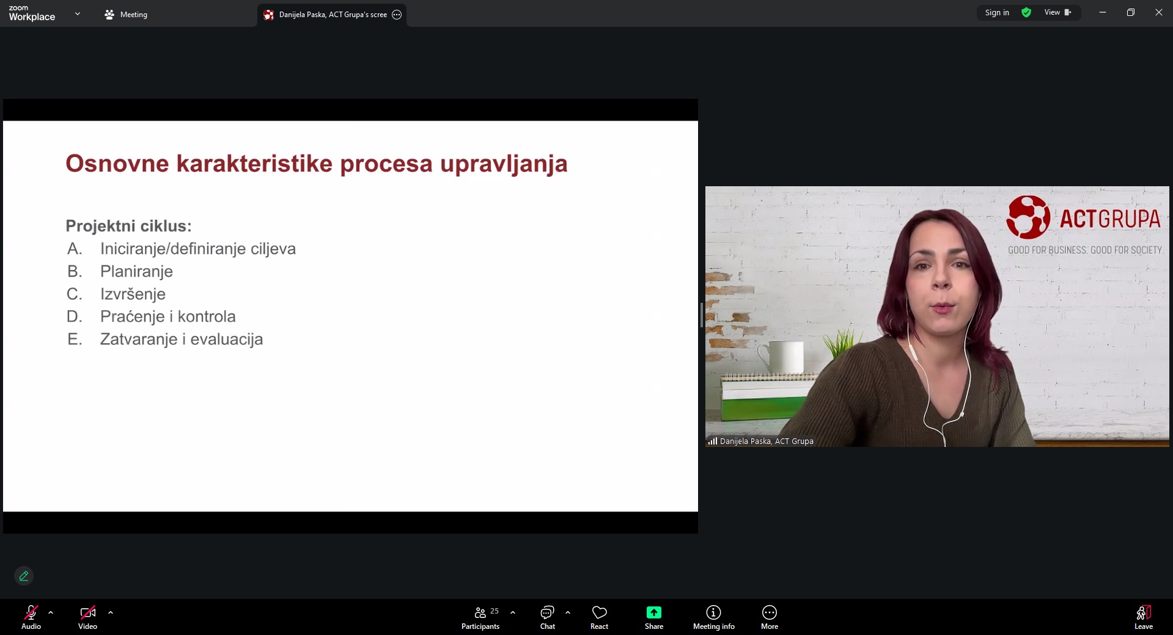
Task: Open Meeting info details
Action: (x=713, y=617)
